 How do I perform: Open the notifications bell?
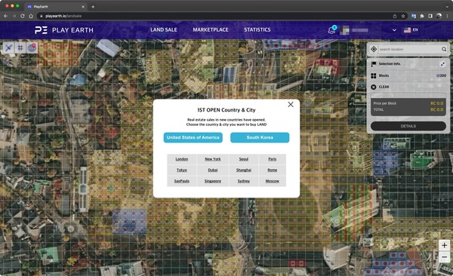(x=332, y=29)
